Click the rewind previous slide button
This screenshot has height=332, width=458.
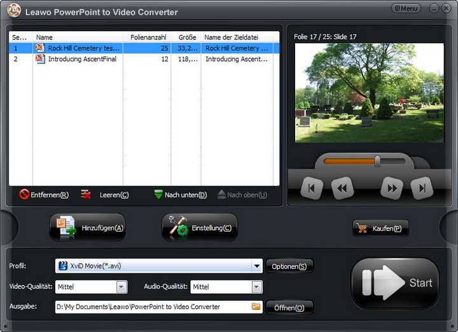pyautogui.click(x=342, y=188)
